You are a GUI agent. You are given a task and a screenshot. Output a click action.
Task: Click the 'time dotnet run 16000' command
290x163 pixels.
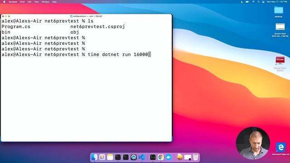[118, 54]
